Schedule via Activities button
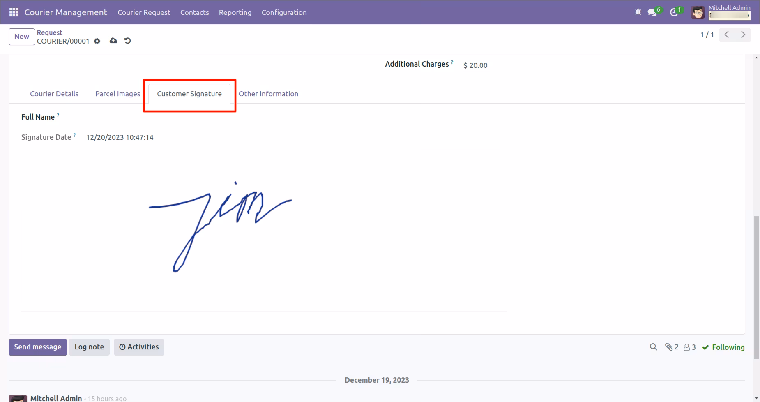This screenshot has height=402, width=760. click(139, 347)
